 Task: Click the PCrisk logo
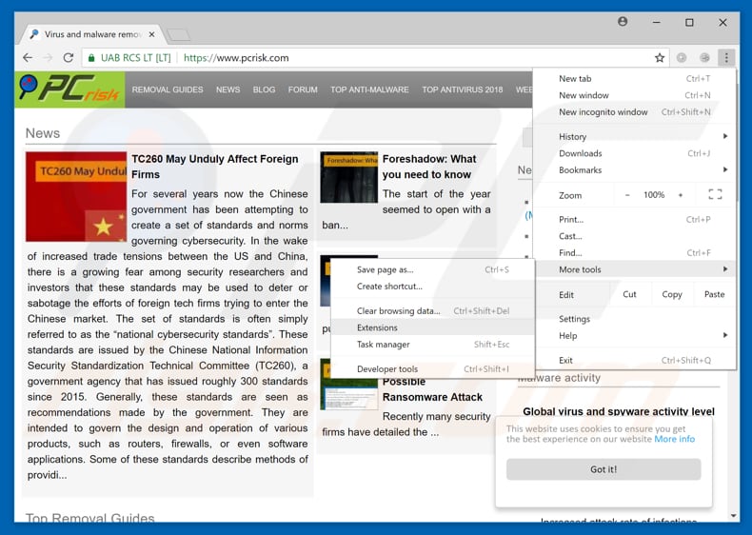69,89
